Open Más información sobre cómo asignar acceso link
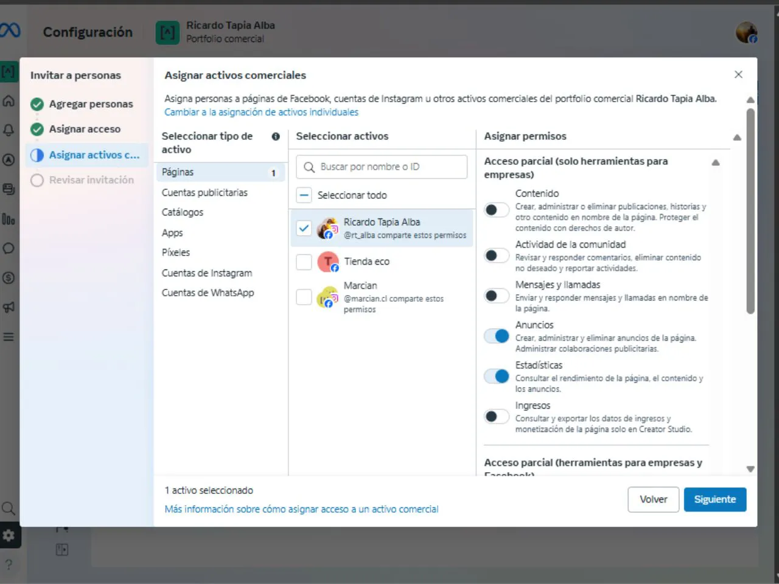Viewport: 779px width, 584px height. [x=301, y=509]
